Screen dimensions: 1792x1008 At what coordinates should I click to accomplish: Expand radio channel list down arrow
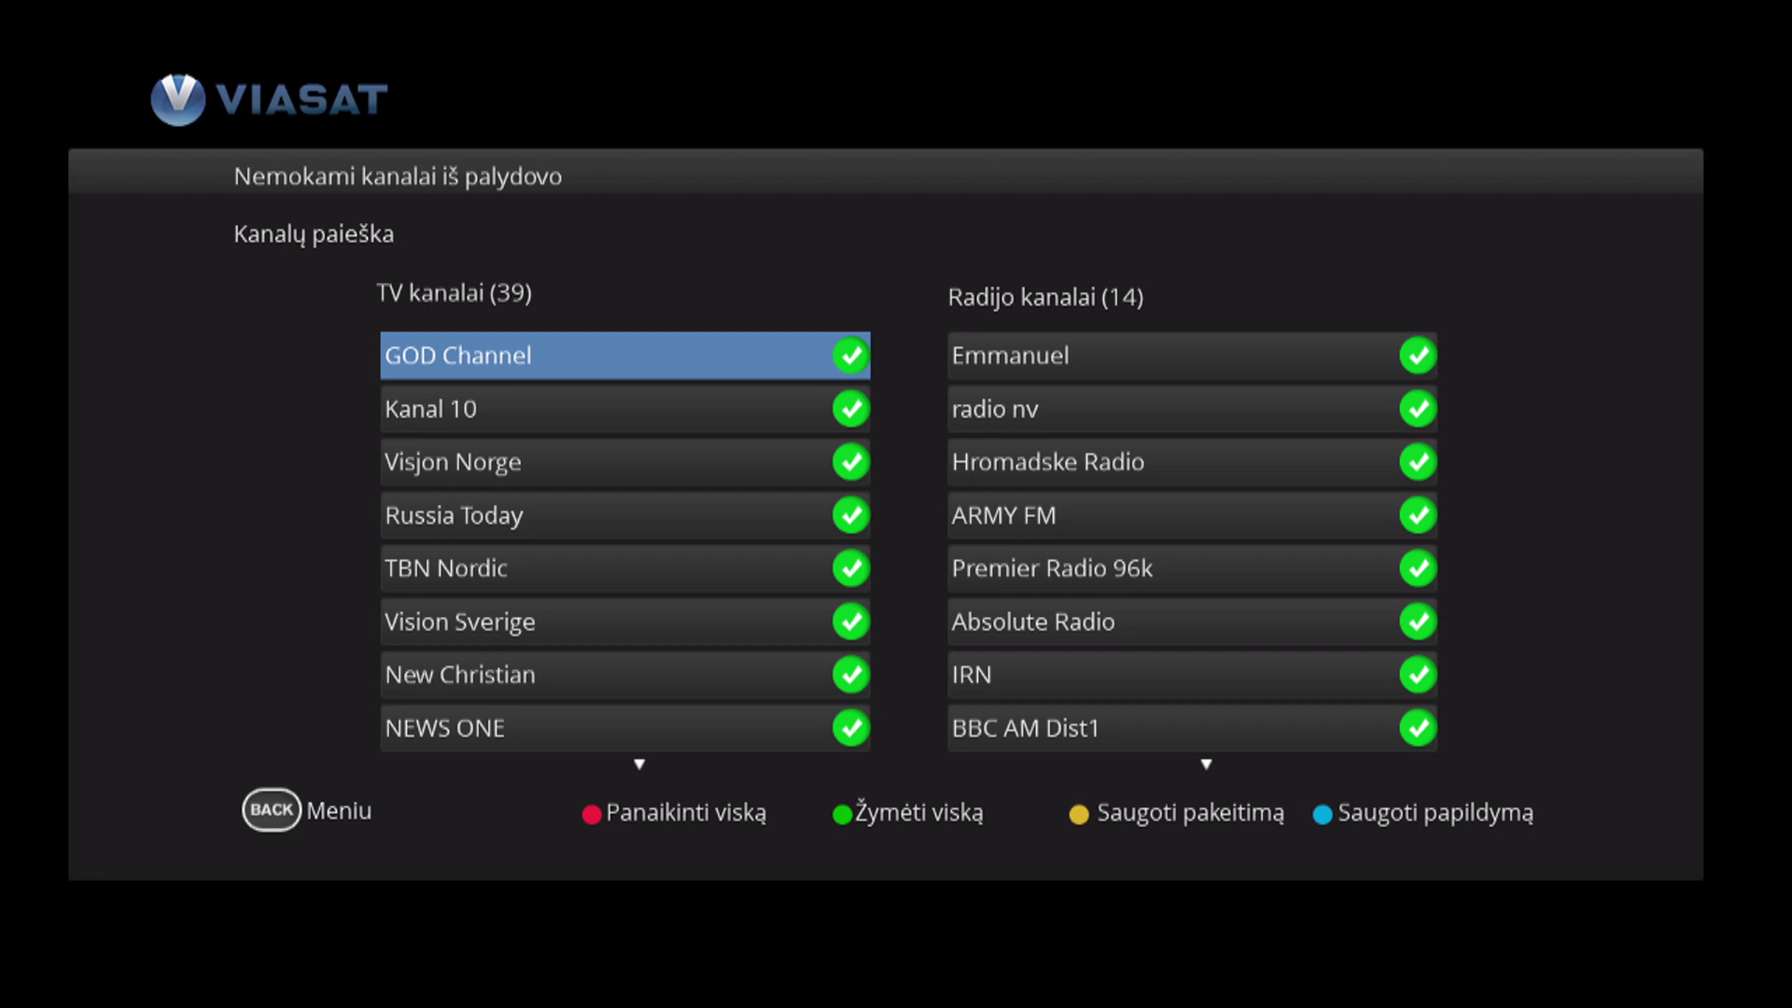click(1207, 764)
